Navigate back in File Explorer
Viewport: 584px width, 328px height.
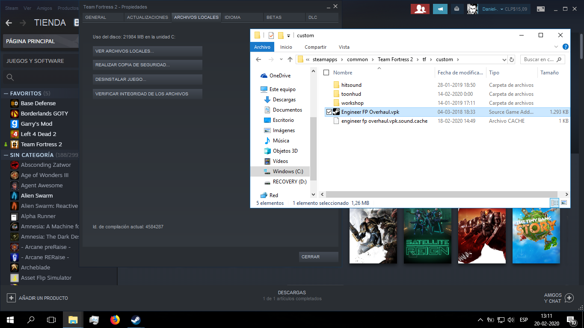(258, 59)
